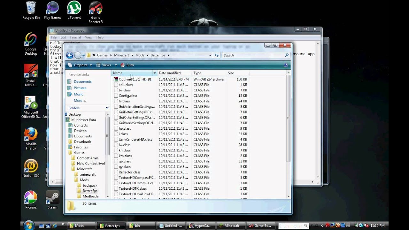Select the Modloader folder in tree

tap(91, 196)
